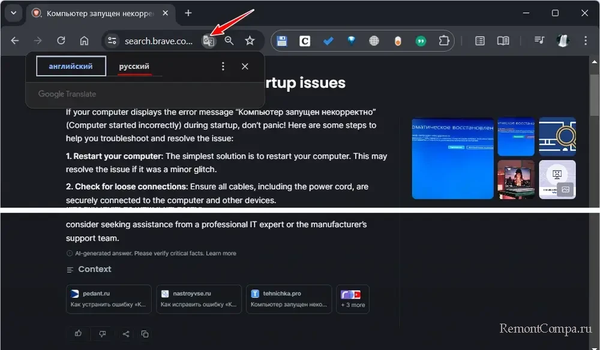Open the pedant.ru source card

[x=108, y=299]
